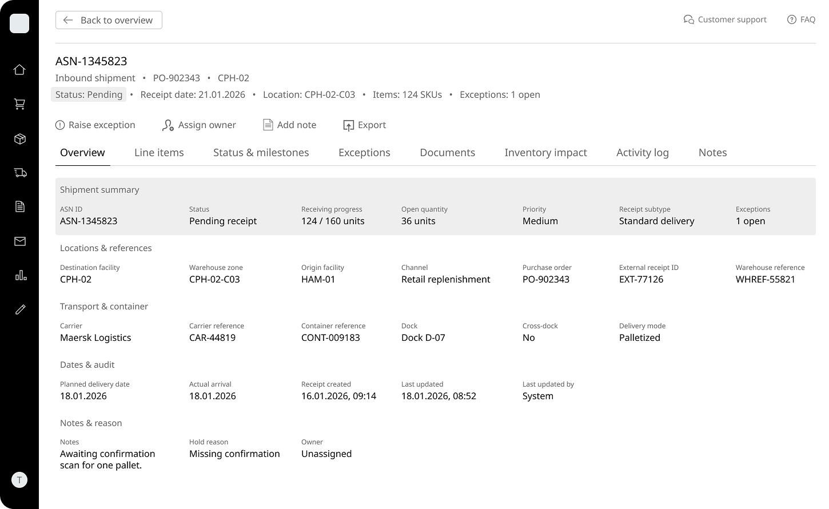Open the package box sidebar icon
This screenshot has width=829, height=509.
tap(19, 139)
